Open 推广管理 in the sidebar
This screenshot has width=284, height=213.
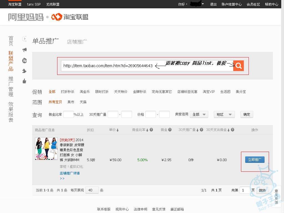[x=11, y=87]
